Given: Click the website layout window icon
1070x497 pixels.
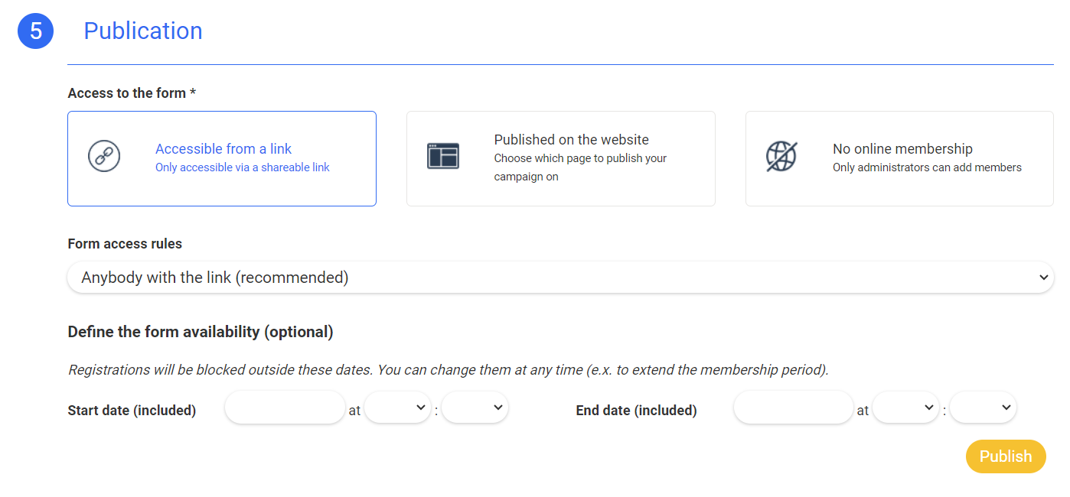Looking at the screenshot, I should [442, 156].
